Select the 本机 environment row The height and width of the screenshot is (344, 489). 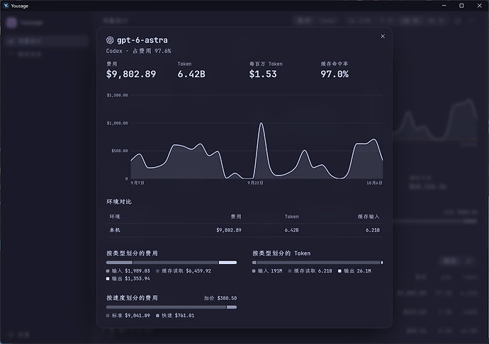click(244, 230)
